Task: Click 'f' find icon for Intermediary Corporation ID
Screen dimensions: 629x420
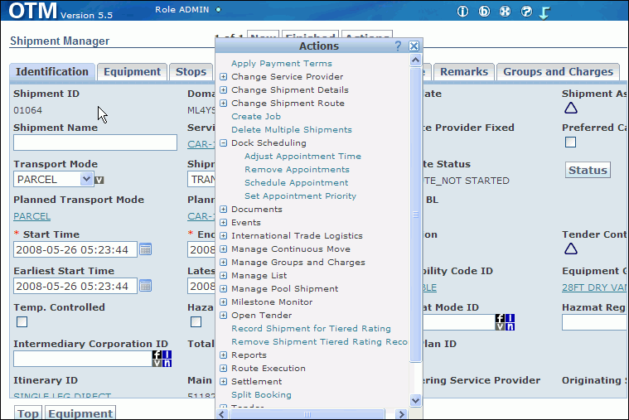Action: [157, 355]
